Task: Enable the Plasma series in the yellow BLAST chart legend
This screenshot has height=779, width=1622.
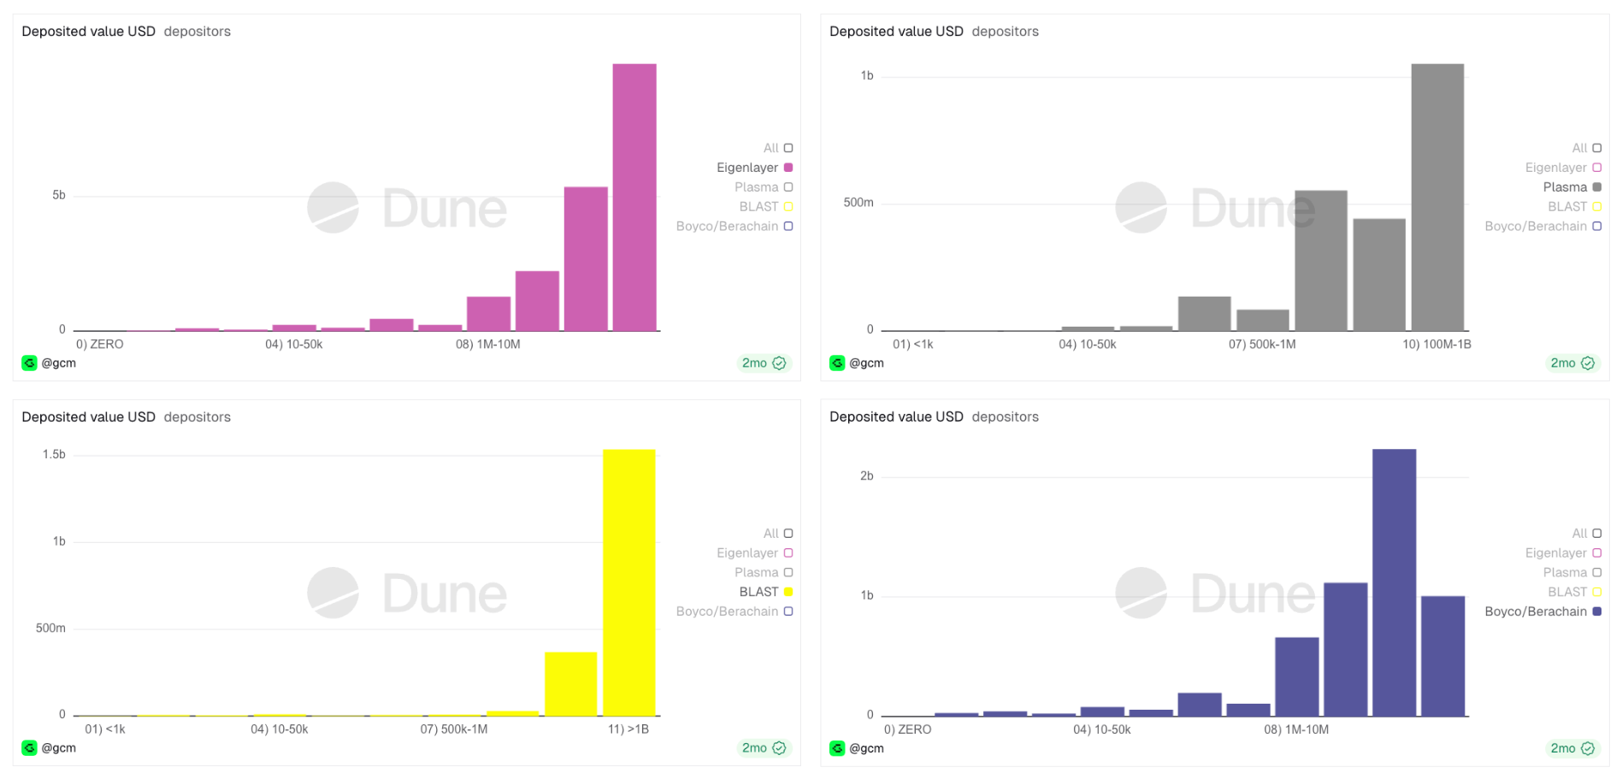Action: click(x=788, y=572)
